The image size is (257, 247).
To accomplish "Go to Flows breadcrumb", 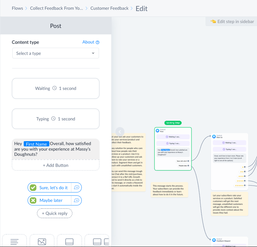I will [18, 8].
